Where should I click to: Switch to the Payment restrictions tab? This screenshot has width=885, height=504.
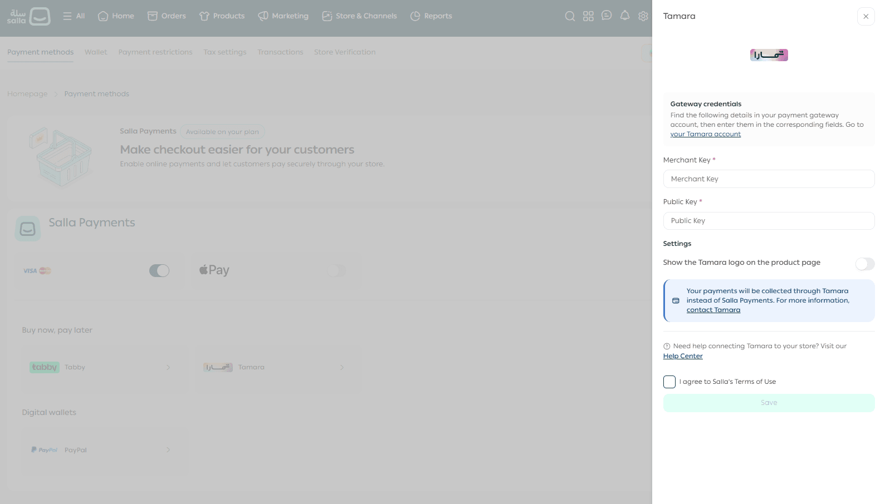pyautogui.click(x=155, y=52)
